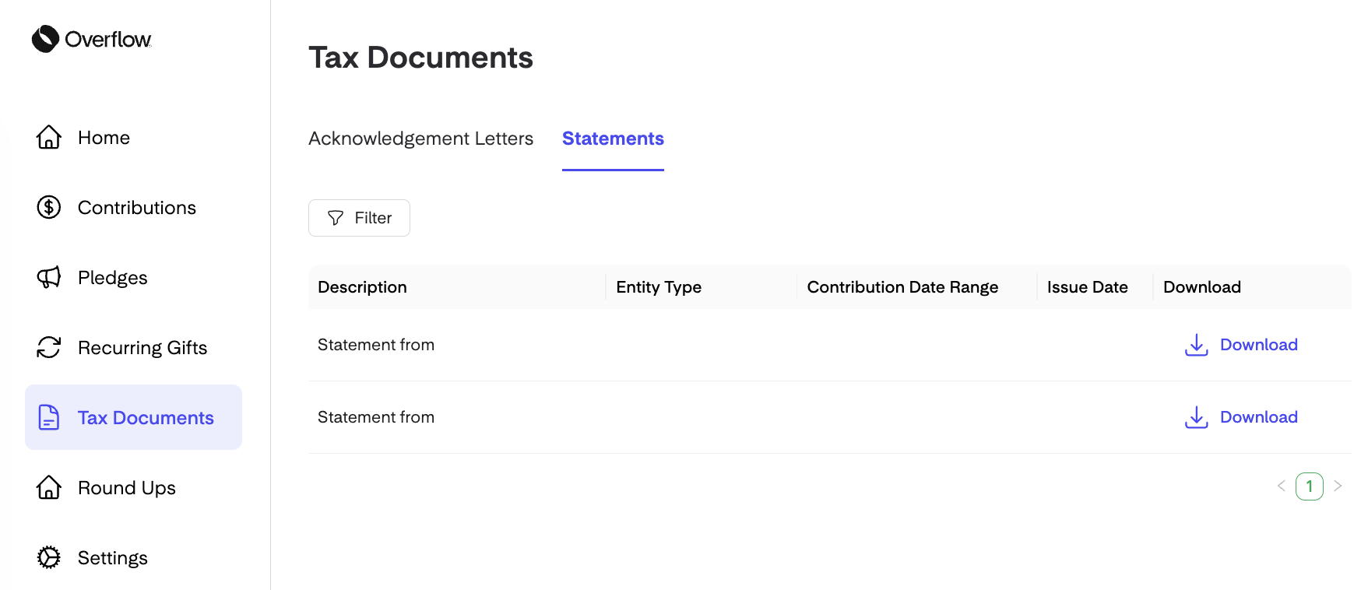The height and width of the screenshot is (590, 1361).
Task: Click the Settings gear icon
Action: [49, 557]
